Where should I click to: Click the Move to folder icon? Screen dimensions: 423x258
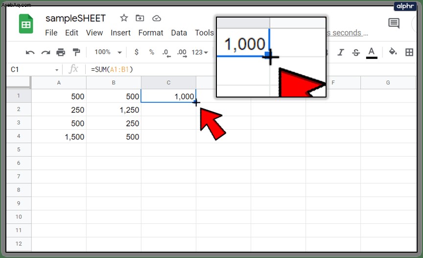click(140, 18)
